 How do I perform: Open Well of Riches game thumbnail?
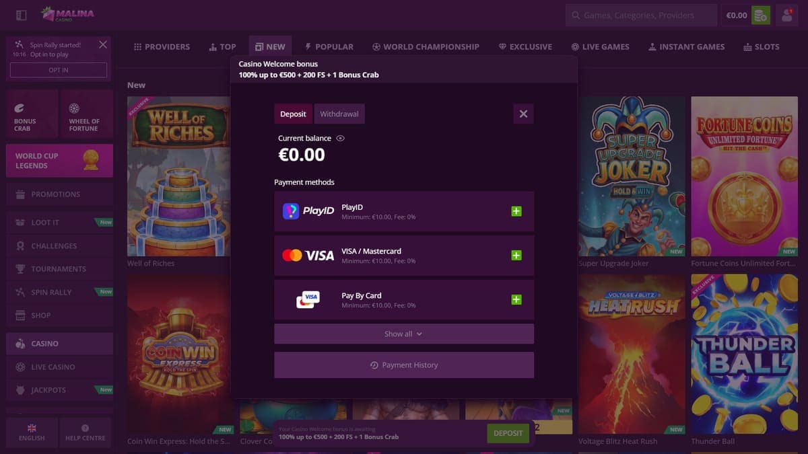(x=179, y=176)
